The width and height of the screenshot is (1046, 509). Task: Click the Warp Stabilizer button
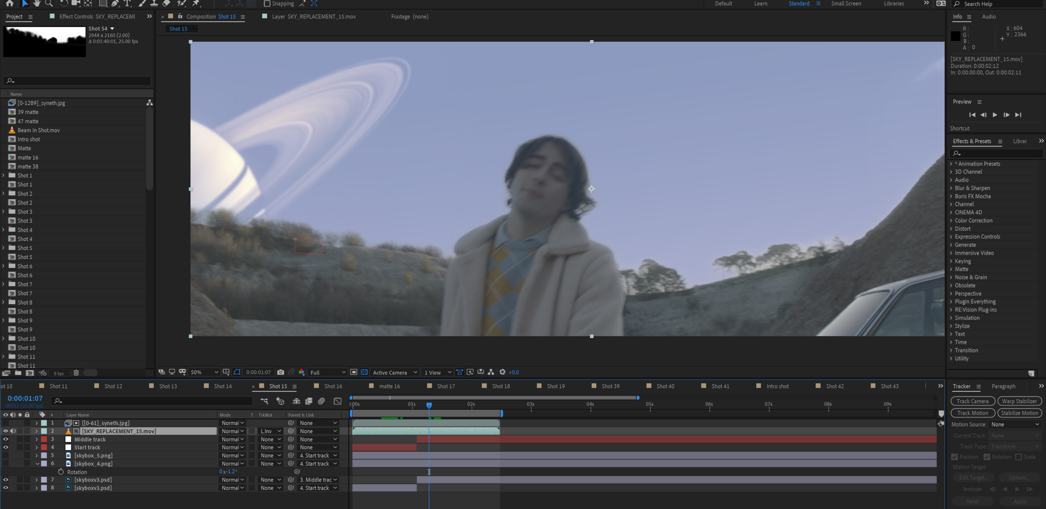(1019, 401)
